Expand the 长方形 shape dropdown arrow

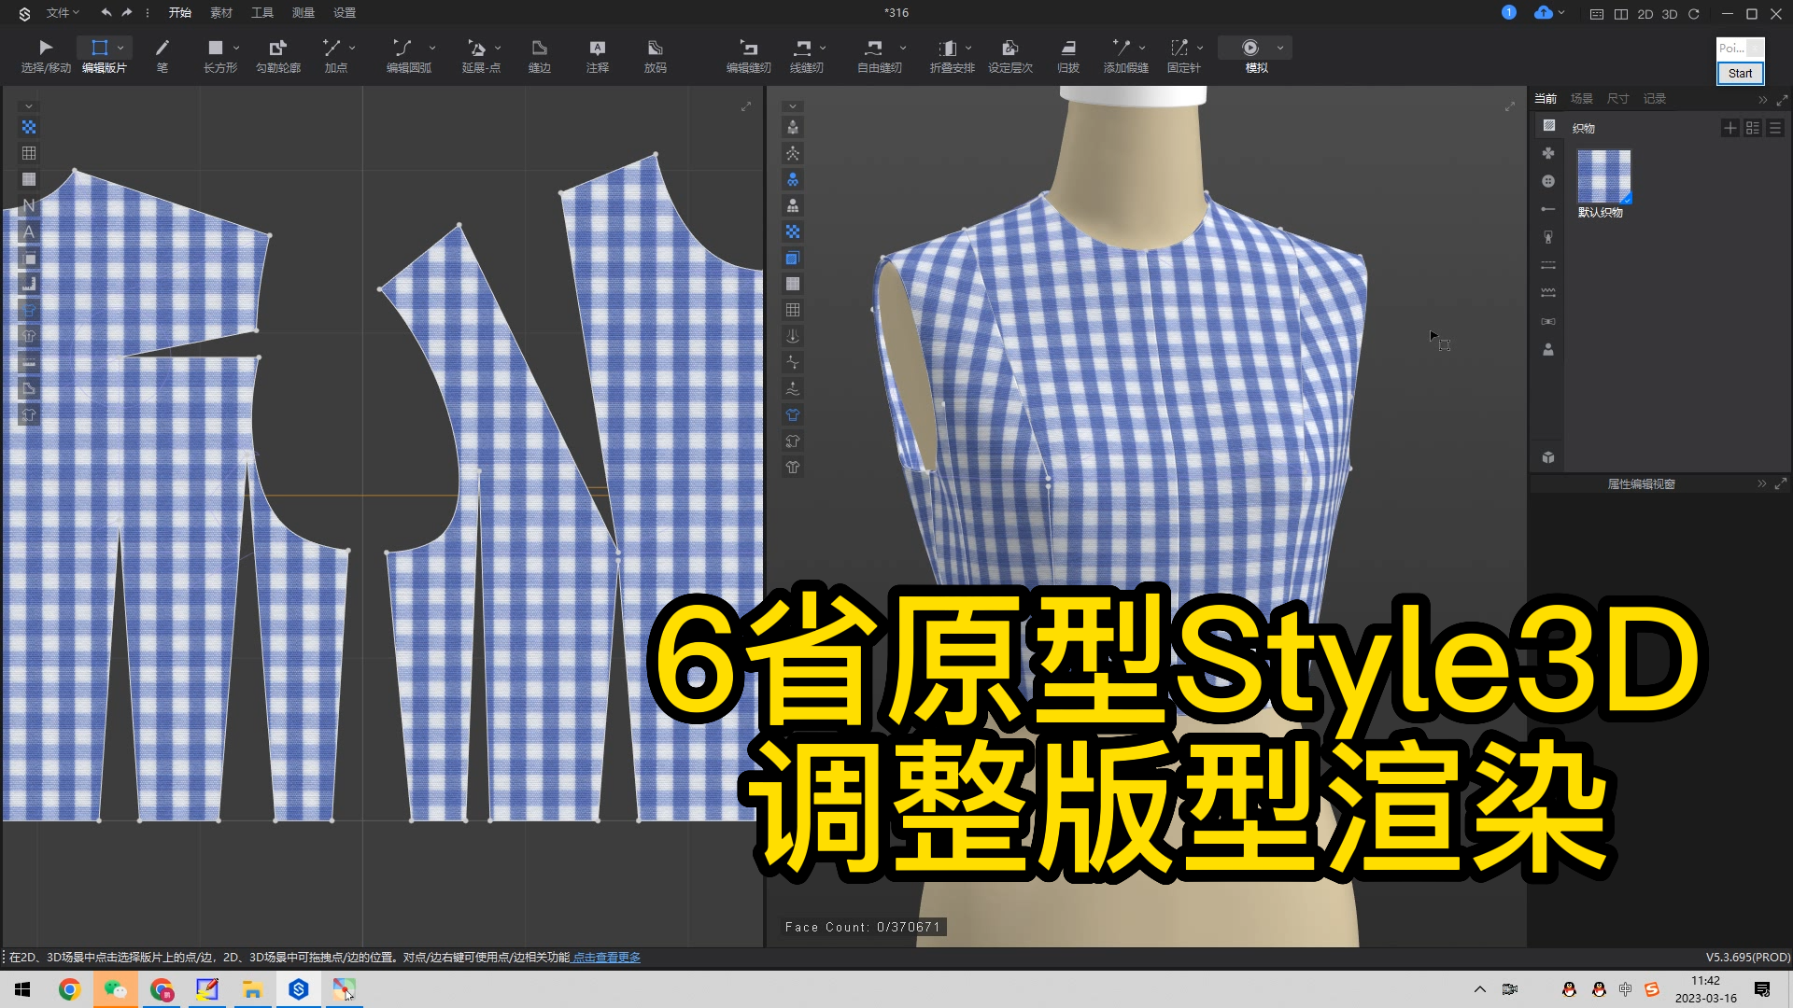pos(236,48)
